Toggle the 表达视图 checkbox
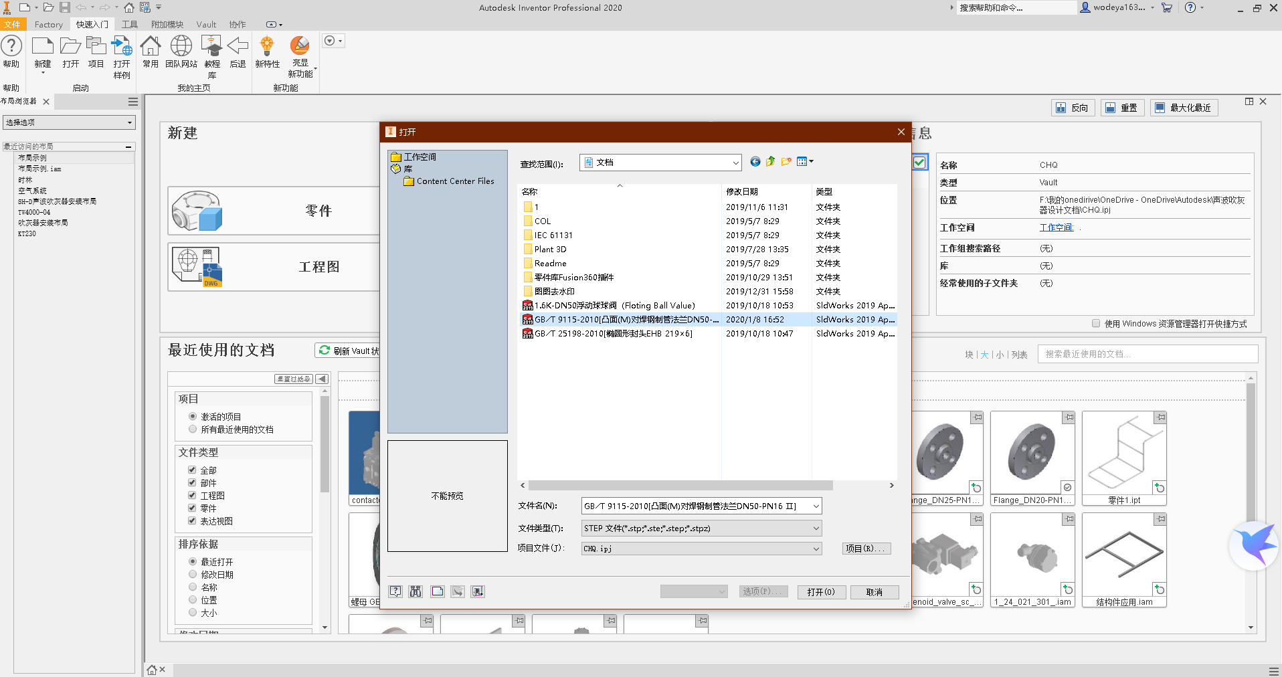 pos(192,520)
